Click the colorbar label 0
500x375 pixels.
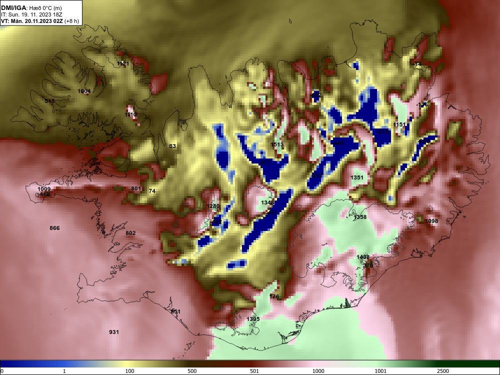(2, 371)
